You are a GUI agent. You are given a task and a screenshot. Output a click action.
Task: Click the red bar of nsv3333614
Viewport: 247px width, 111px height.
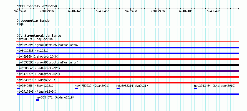pos(128,83)
